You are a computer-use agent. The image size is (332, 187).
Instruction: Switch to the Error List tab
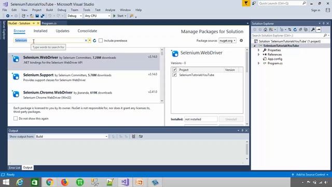[x=15, y=168]
